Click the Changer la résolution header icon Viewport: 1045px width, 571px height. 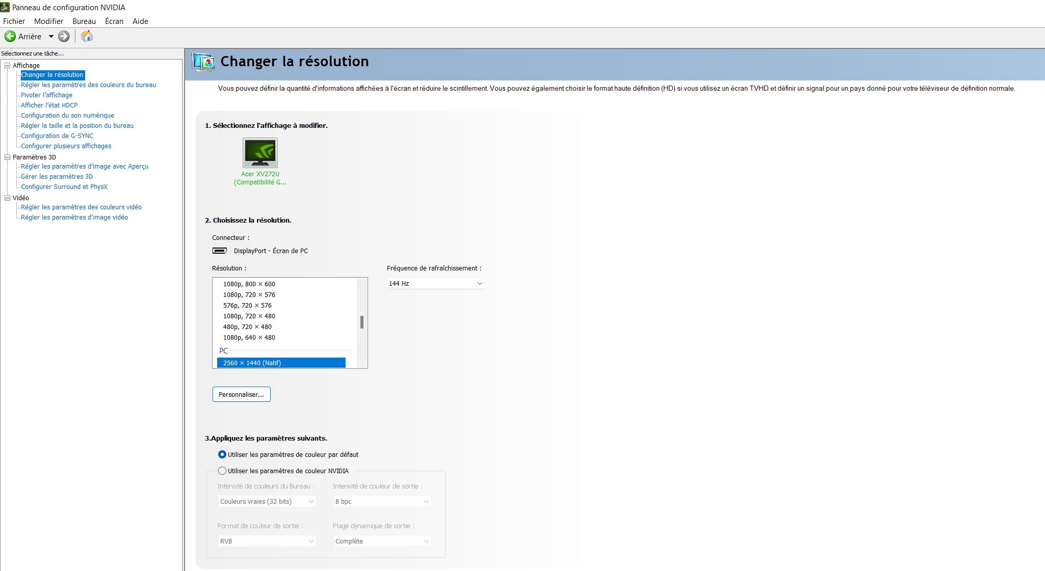(203, 62)
